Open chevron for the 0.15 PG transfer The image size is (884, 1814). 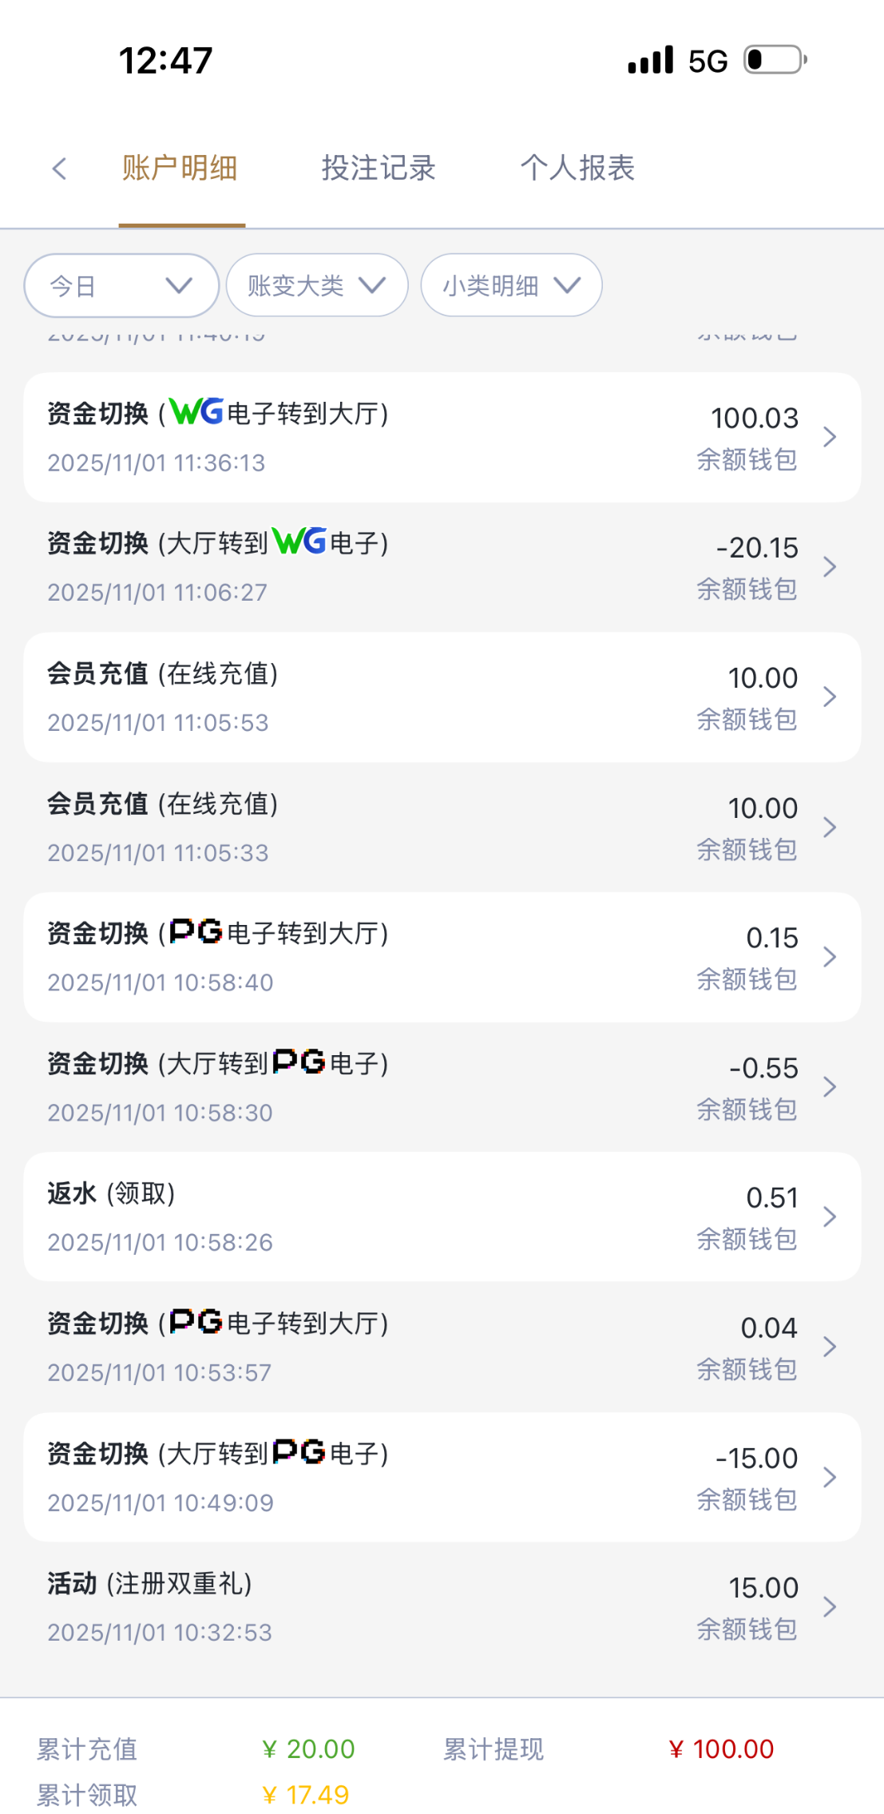(830, 957)
